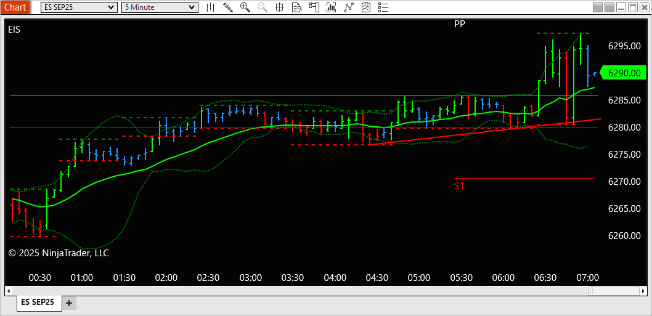Click the 06:30 time axis label

click(545, 277)
